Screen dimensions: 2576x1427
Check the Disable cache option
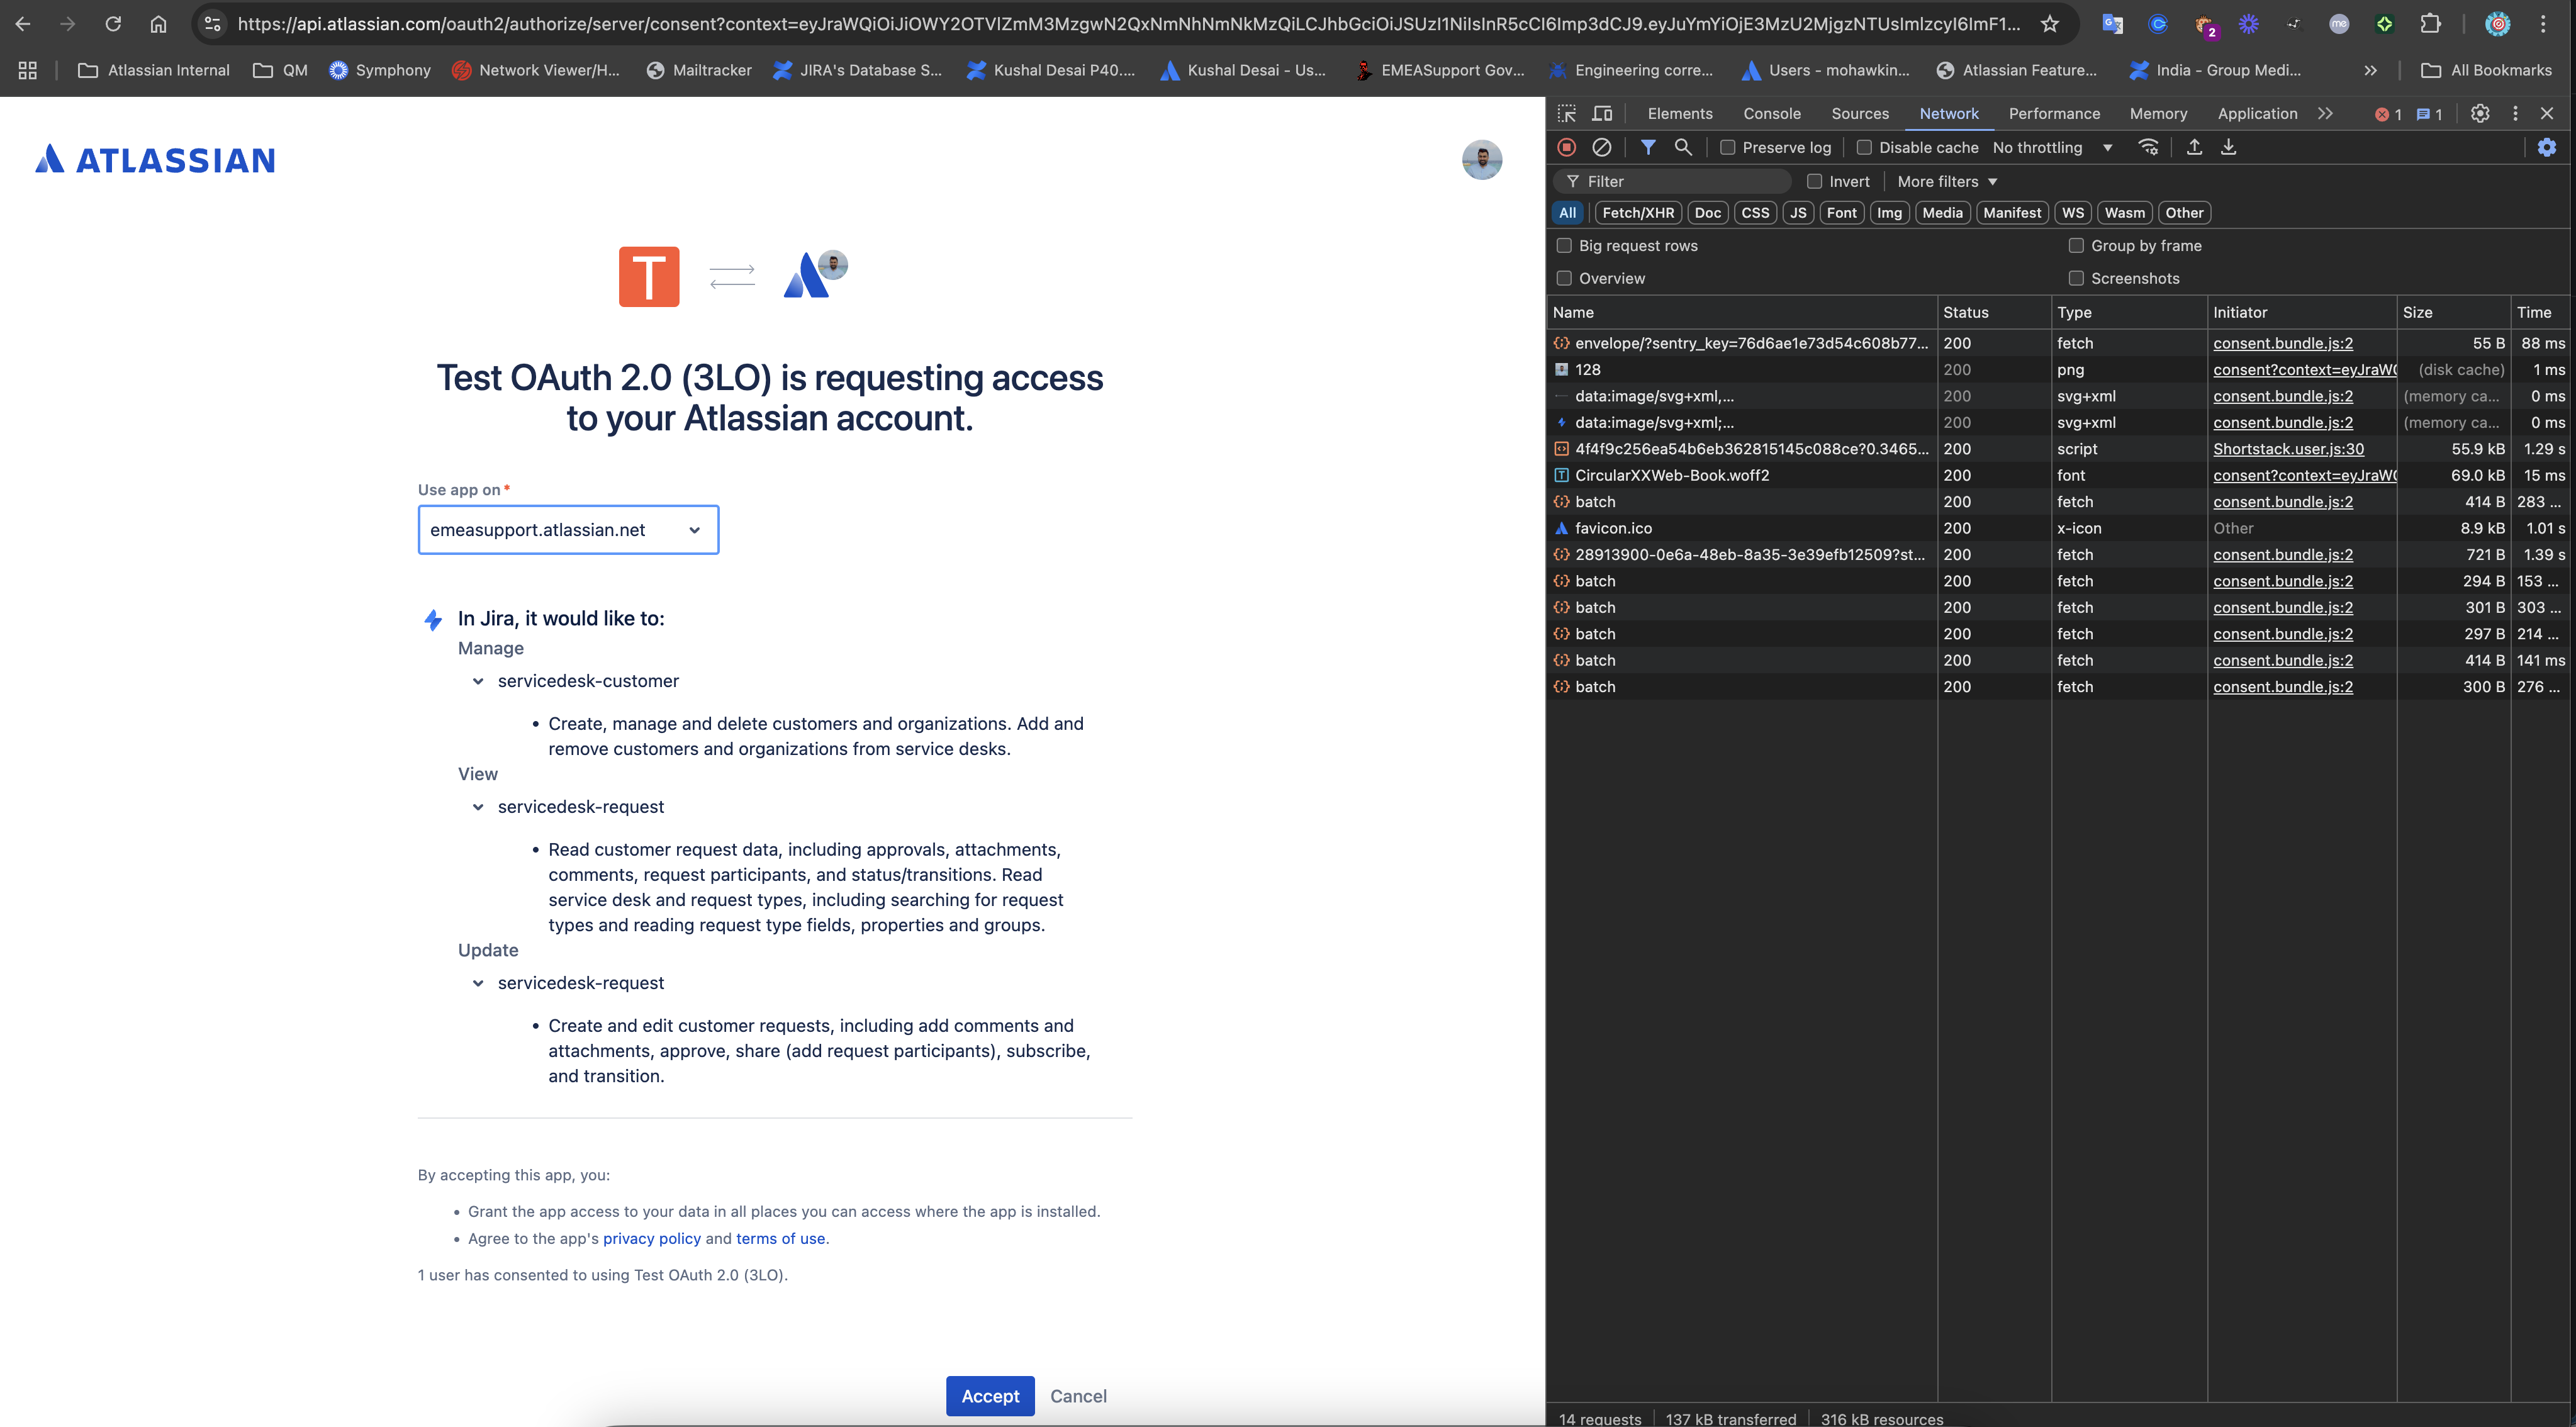click(x=1864, y=148)
